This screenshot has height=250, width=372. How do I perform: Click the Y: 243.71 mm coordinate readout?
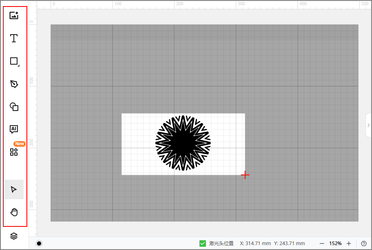coord(289,243)
